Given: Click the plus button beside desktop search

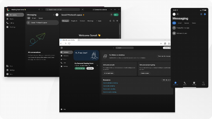Looking at the screenshot, I should tap(83, 10).
